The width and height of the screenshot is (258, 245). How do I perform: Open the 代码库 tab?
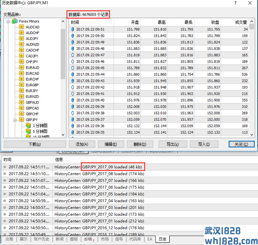pyautogui.click(x=135, y=239)
